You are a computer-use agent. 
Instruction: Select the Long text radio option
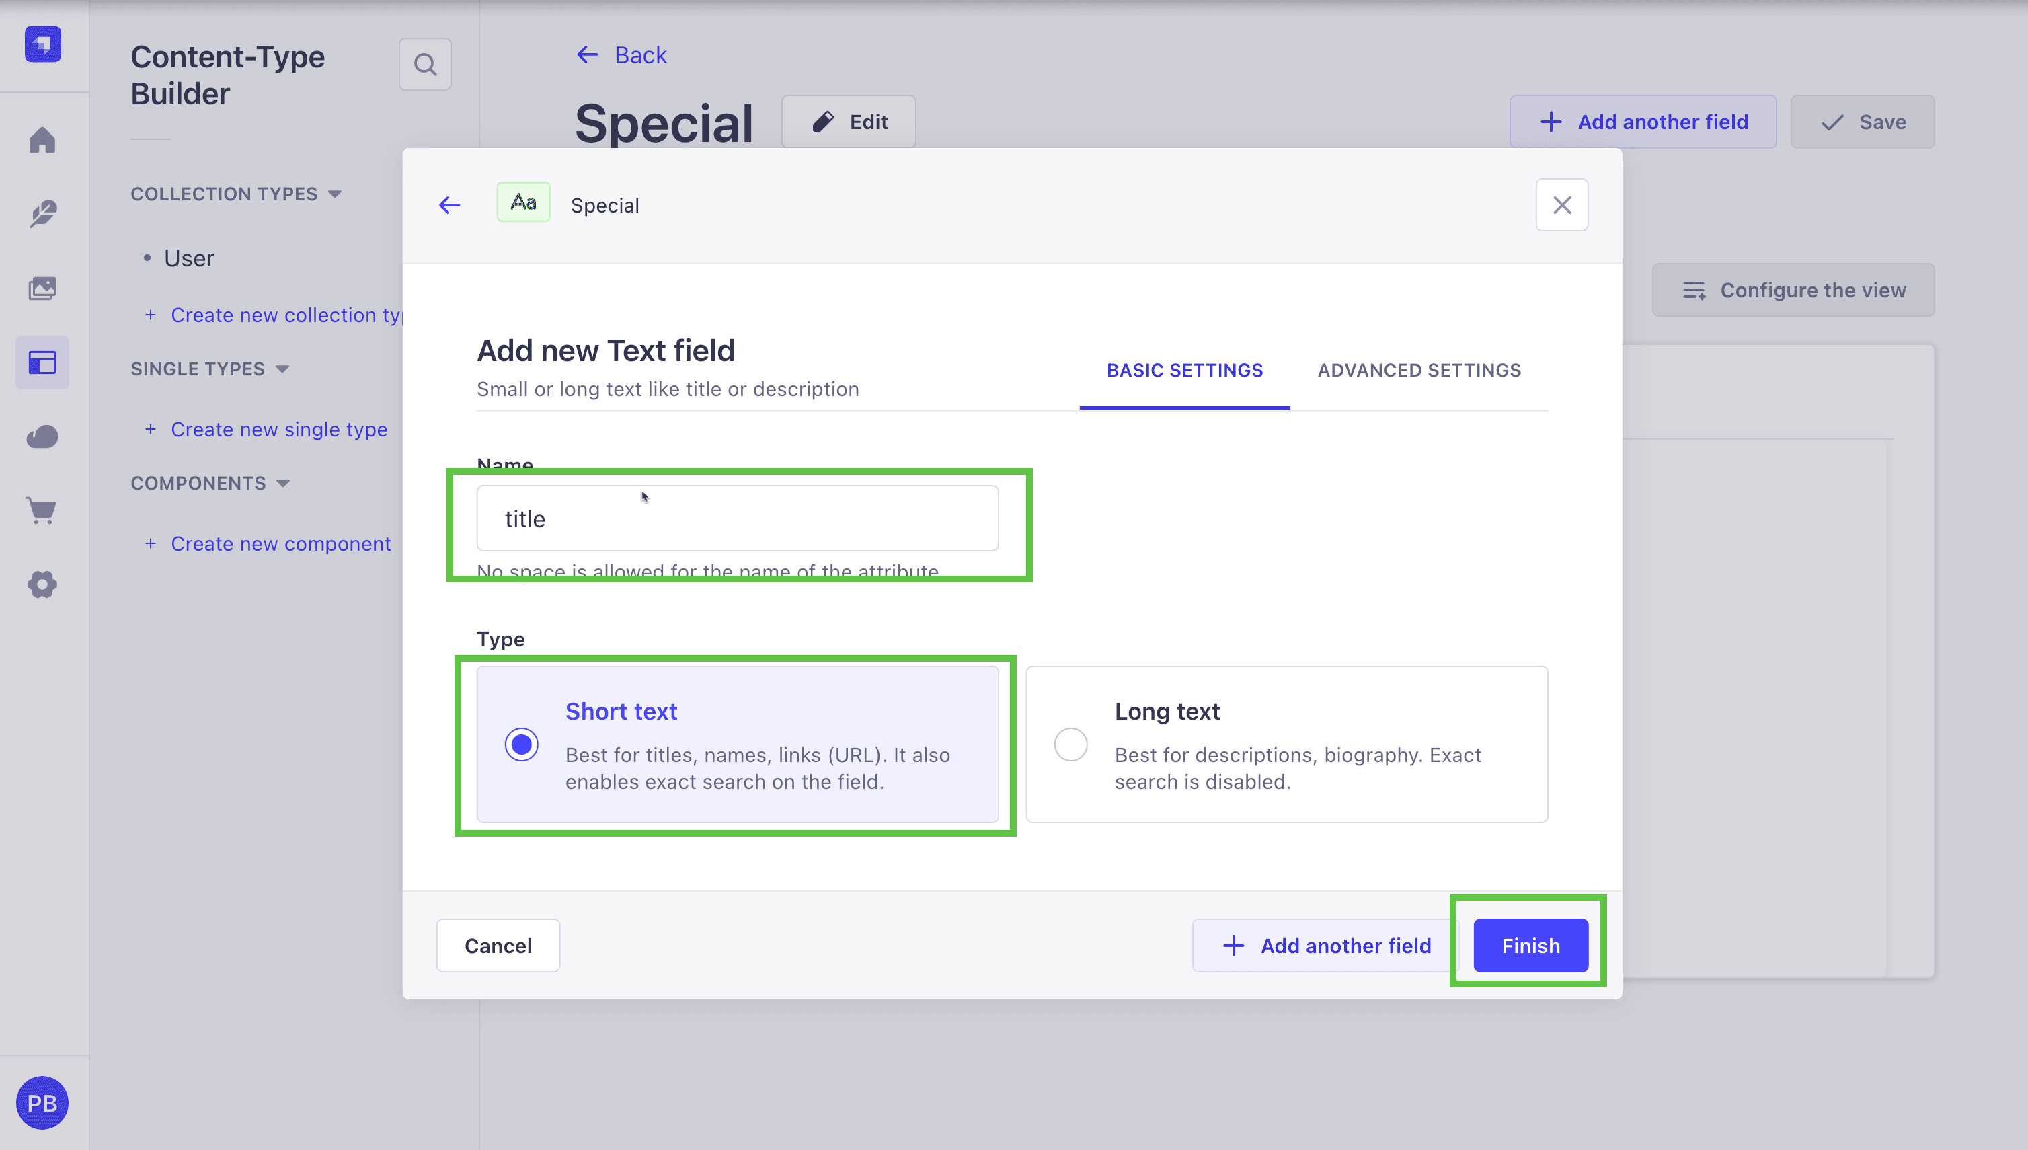[x=1070, y=745]
